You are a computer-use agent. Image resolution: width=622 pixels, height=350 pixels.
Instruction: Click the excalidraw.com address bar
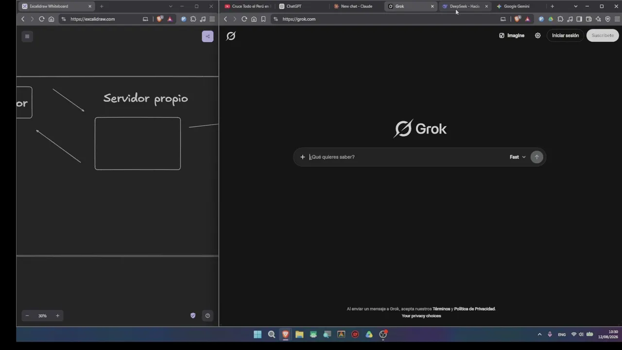(x=100, y=19)
